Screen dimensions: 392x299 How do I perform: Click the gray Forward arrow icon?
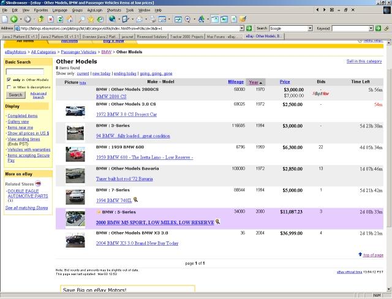[28, 19]
